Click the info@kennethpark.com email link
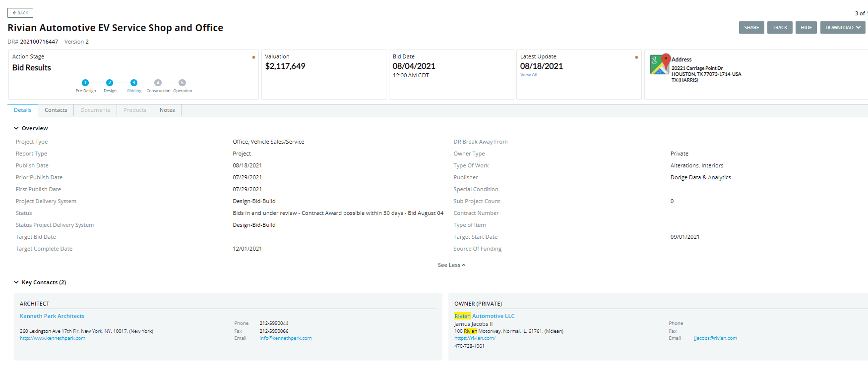Viewport: 868px width, 368px height. (286, 338)
